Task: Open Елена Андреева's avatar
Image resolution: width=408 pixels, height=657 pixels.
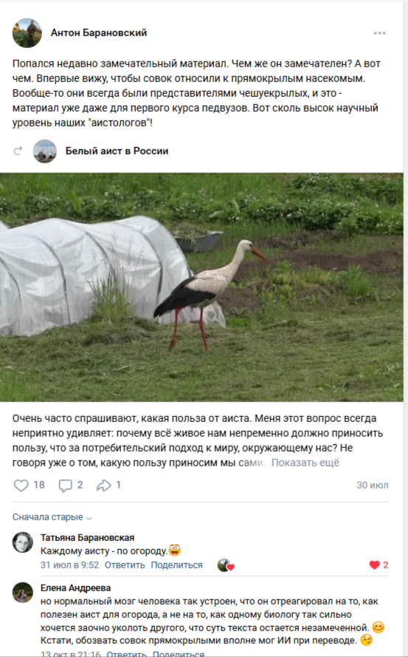Action: pyautogui.click(x=23, y=593)
